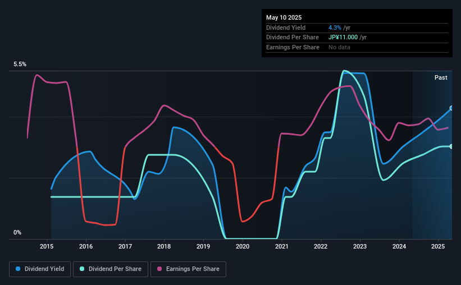Toggle the Dividend Per Share legend button

[x=111, y=269]
